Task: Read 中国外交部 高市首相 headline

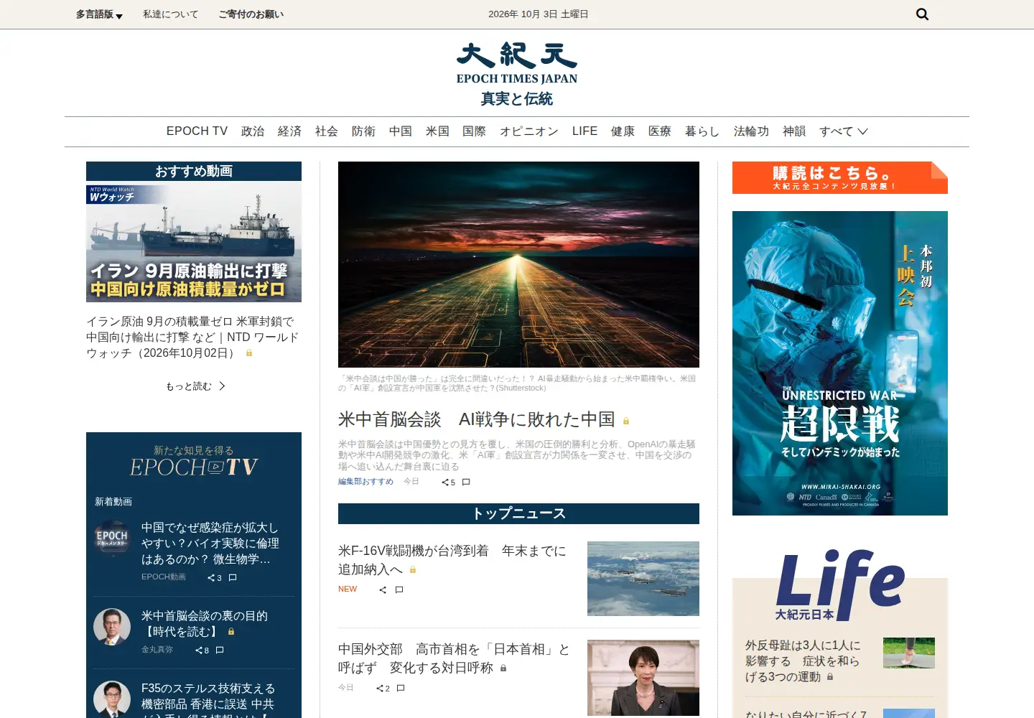Action: click(x=454, y=658)
